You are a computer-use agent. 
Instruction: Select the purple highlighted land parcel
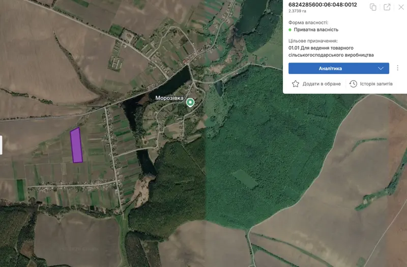pyautogui.click(x=77, y=145)
